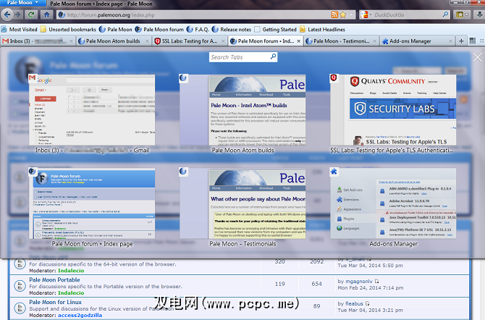This screenshot has height=320, width=485.
Task: Select the Add-ons Manager thumbnail
Action: point(393,203)
